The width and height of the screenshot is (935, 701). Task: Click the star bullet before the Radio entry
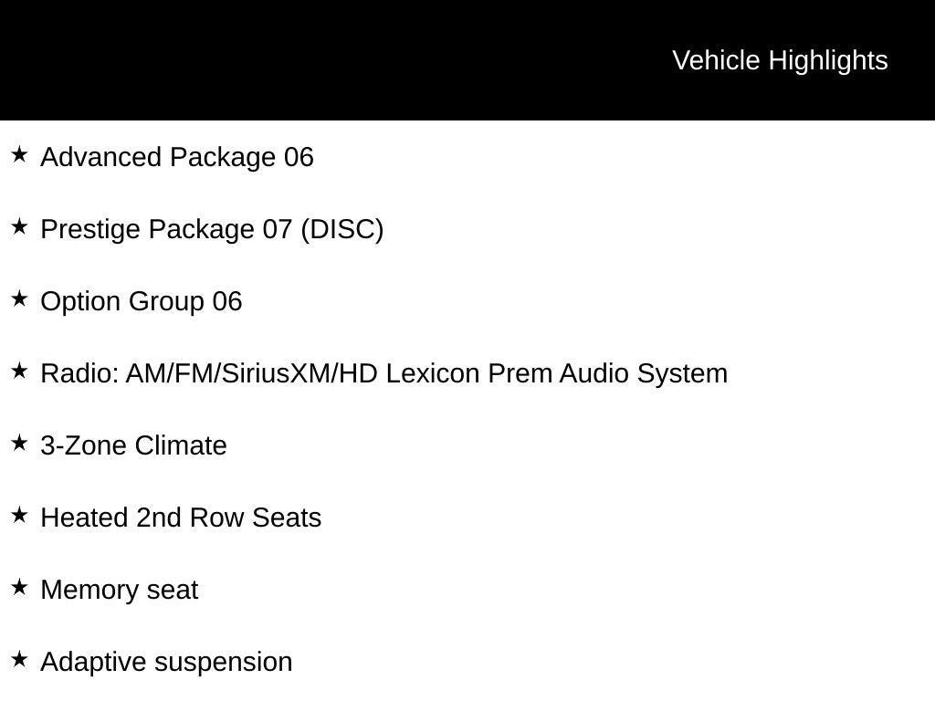[x=19, y=371]
